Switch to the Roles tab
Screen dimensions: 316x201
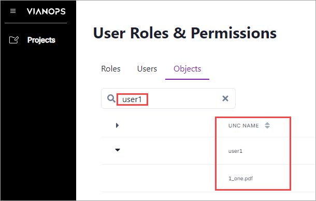(x=111, y=69)
